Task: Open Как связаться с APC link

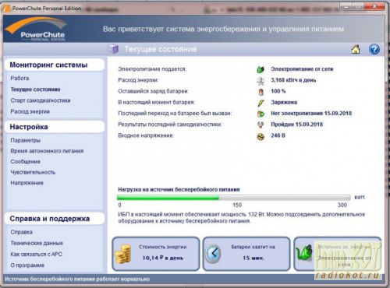Action: pyautogui.click(x=37, y=254)
